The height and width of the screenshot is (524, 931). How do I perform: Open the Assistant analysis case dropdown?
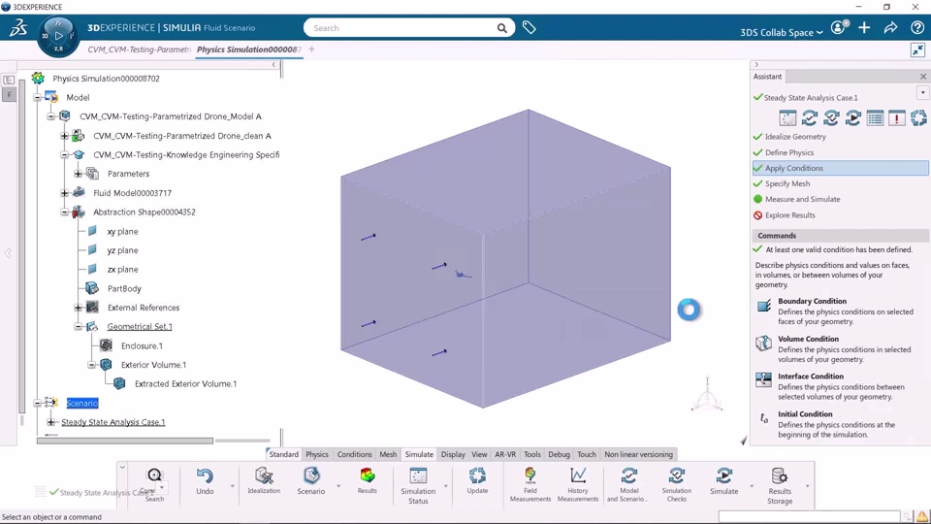[922, 93]
